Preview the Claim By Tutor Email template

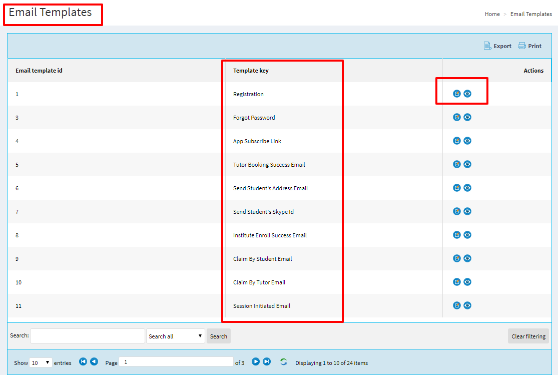click(467, 282)
